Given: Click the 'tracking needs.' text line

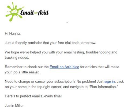Looking at the screenshot, I should coord(17,58).
